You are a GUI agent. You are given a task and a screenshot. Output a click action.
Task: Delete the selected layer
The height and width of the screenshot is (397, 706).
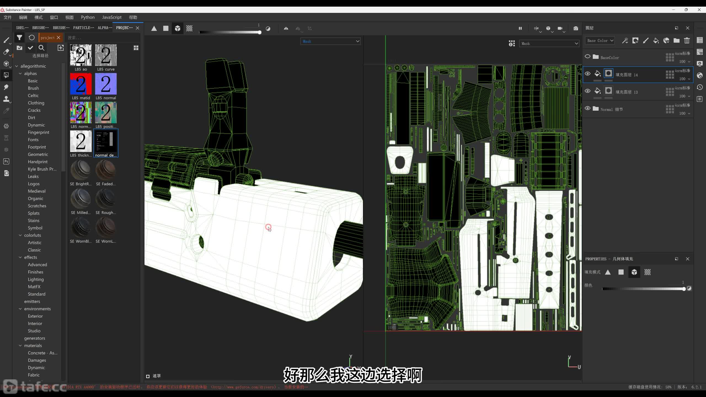click(x=687, y=41)
